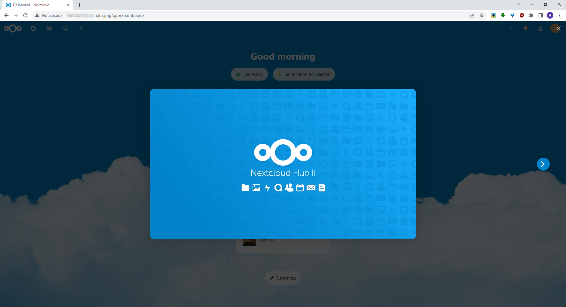Open the browser tab search chevron
The width and height of the screenshot is (566, 307).
519,4
